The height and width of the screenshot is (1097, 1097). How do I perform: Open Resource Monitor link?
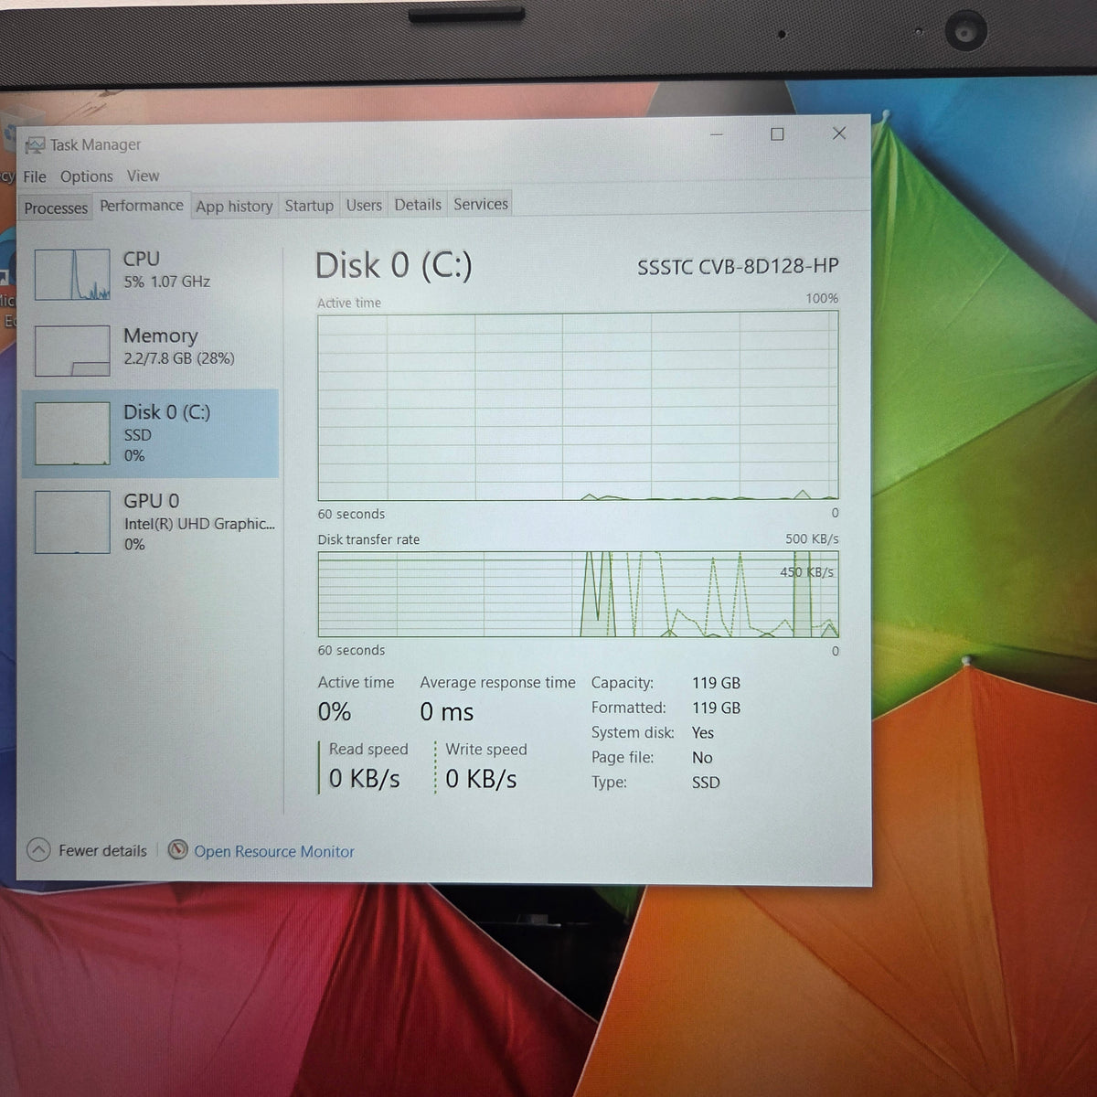(273, 851)
